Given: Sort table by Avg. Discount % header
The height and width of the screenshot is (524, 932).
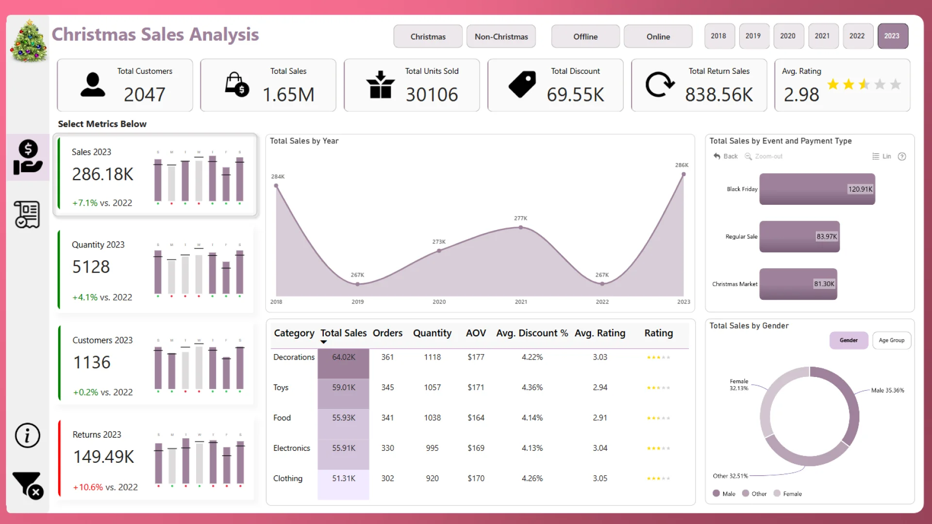Looking at the screenshot, I should 532,333.
